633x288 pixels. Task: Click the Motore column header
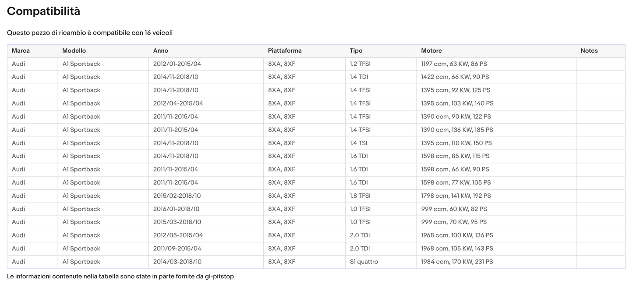[x=431, y=51]
